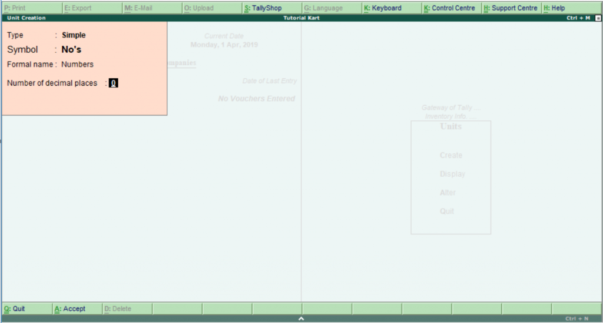Launch the Control Centre
The width and height of the screenshot is (603, 323).
[x=451, y=8]
